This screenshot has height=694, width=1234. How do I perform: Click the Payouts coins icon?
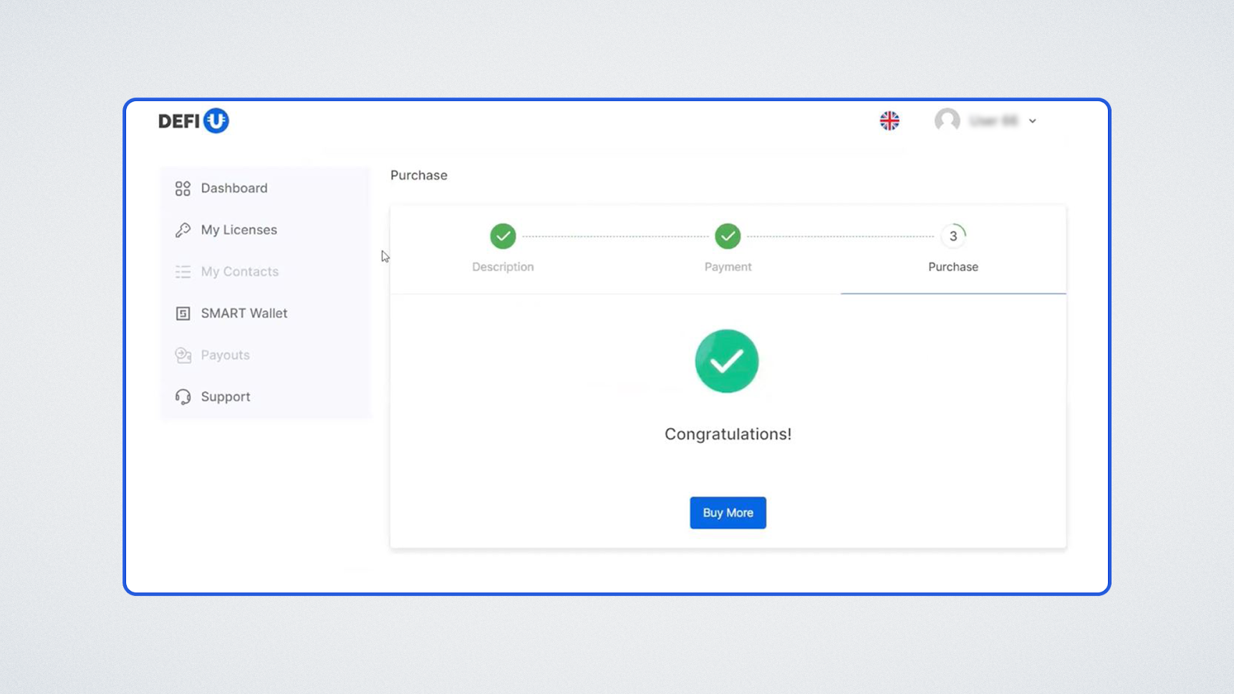pos(183,355)
